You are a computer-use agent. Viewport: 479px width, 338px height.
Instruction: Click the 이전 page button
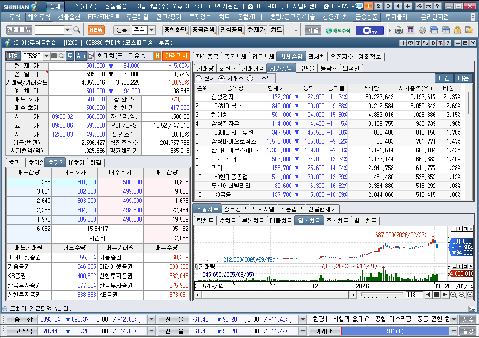pyautogui.click(x=444, y=78)
